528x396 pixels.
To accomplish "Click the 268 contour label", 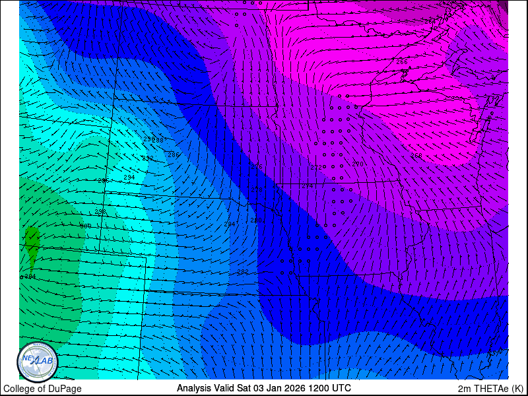I will [x=416, y=155].
